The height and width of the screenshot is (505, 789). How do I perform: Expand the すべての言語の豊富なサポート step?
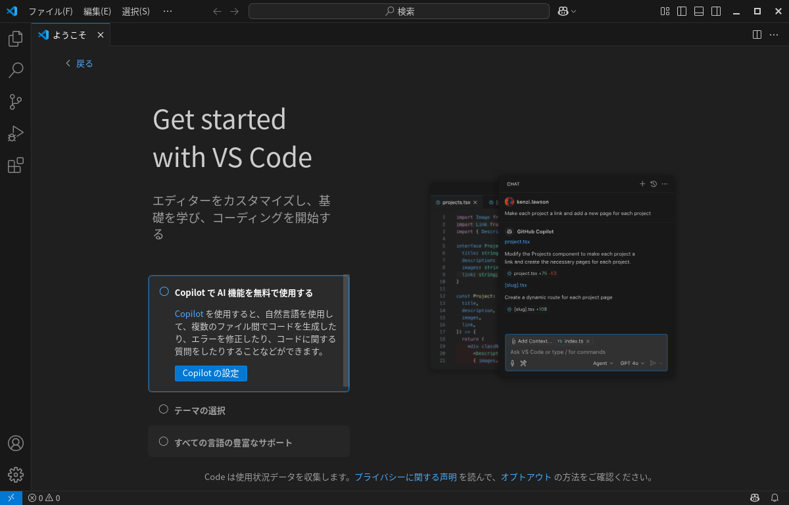coord(233,443)
